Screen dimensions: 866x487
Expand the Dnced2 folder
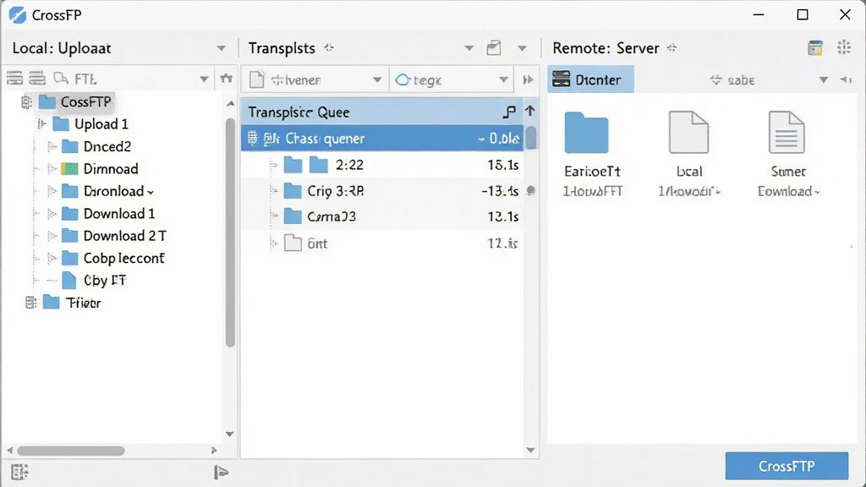click(52, 146)
